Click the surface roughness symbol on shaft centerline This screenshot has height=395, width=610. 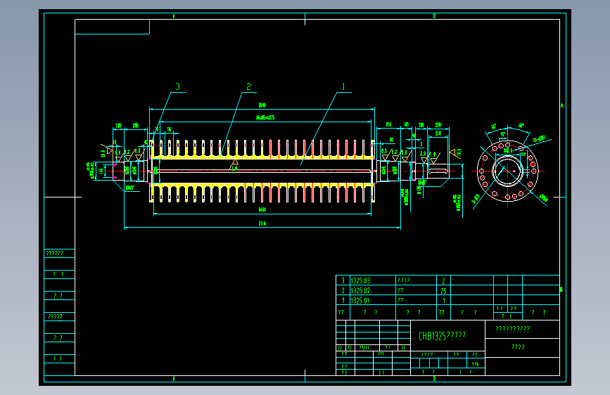(x=234, y=165)
